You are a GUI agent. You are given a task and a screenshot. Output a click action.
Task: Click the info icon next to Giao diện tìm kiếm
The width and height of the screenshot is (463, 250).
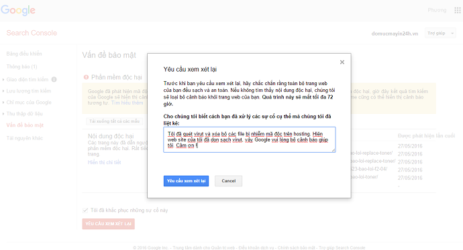click(x=54, y=79)
